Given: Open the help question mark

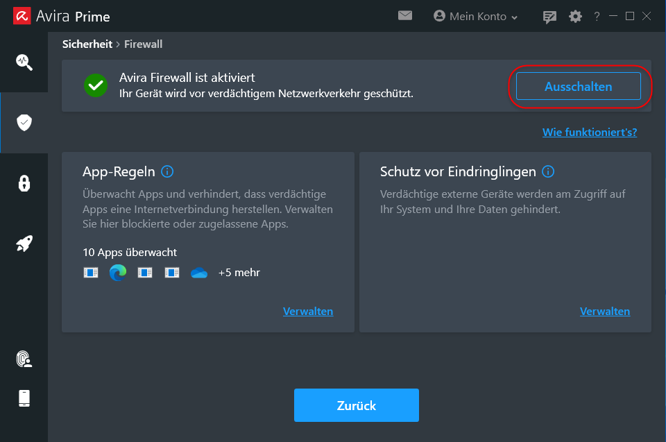Looking at the screenshot, I should coord(596,16).
